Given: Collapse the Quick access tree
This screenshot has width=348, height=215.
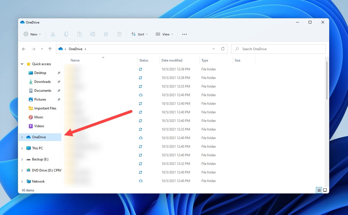Looking at the screenshot, I should coord(22,64).
